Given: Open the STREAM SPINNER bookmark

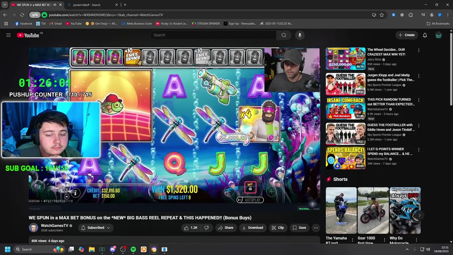Looking at the screenshot, I should click(x=206, y=24).
